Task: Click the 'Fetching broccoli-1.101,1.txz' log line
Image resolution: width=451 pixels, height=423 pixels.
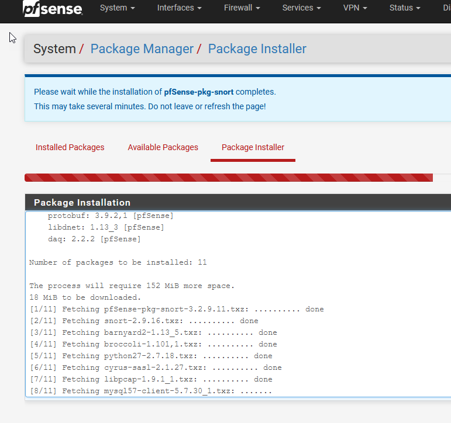Action: 154,344
